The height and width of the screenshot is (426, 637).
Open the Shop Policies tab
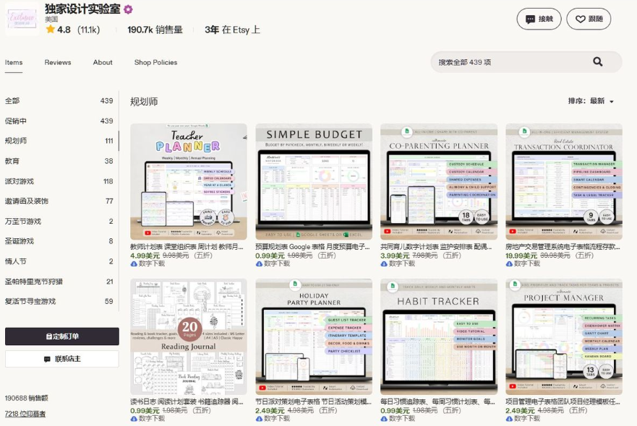155,63
